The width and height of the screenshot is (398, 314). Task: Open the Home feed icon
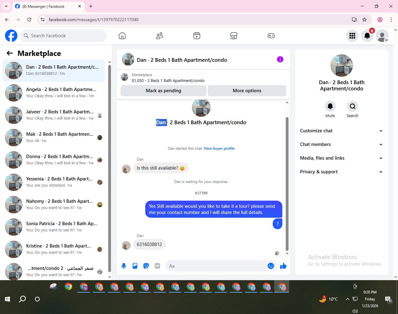[x=122, y=36]
